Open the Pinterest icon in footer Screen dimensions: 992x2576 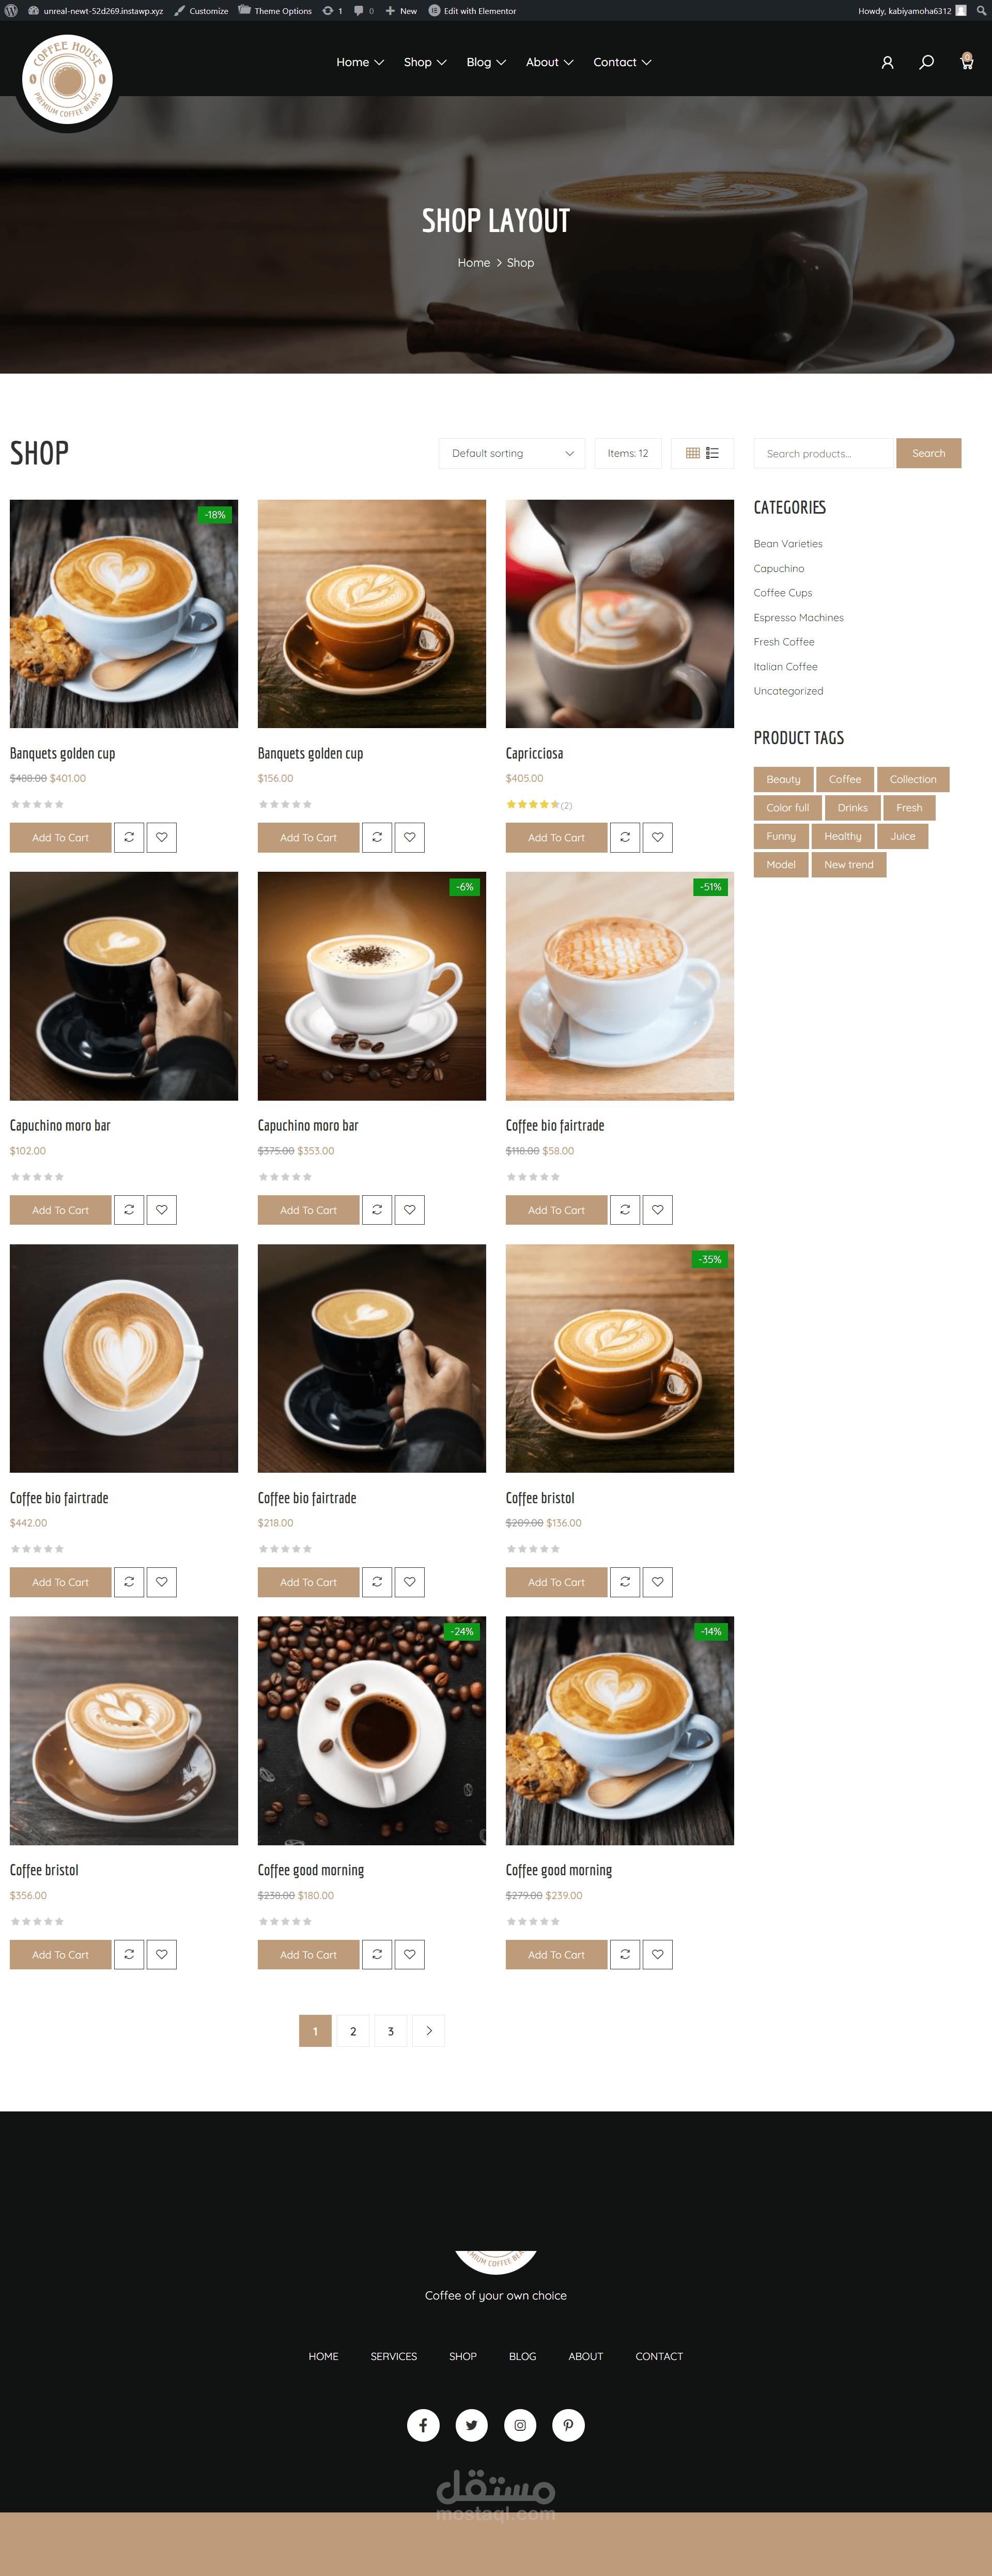(568, 2424)
